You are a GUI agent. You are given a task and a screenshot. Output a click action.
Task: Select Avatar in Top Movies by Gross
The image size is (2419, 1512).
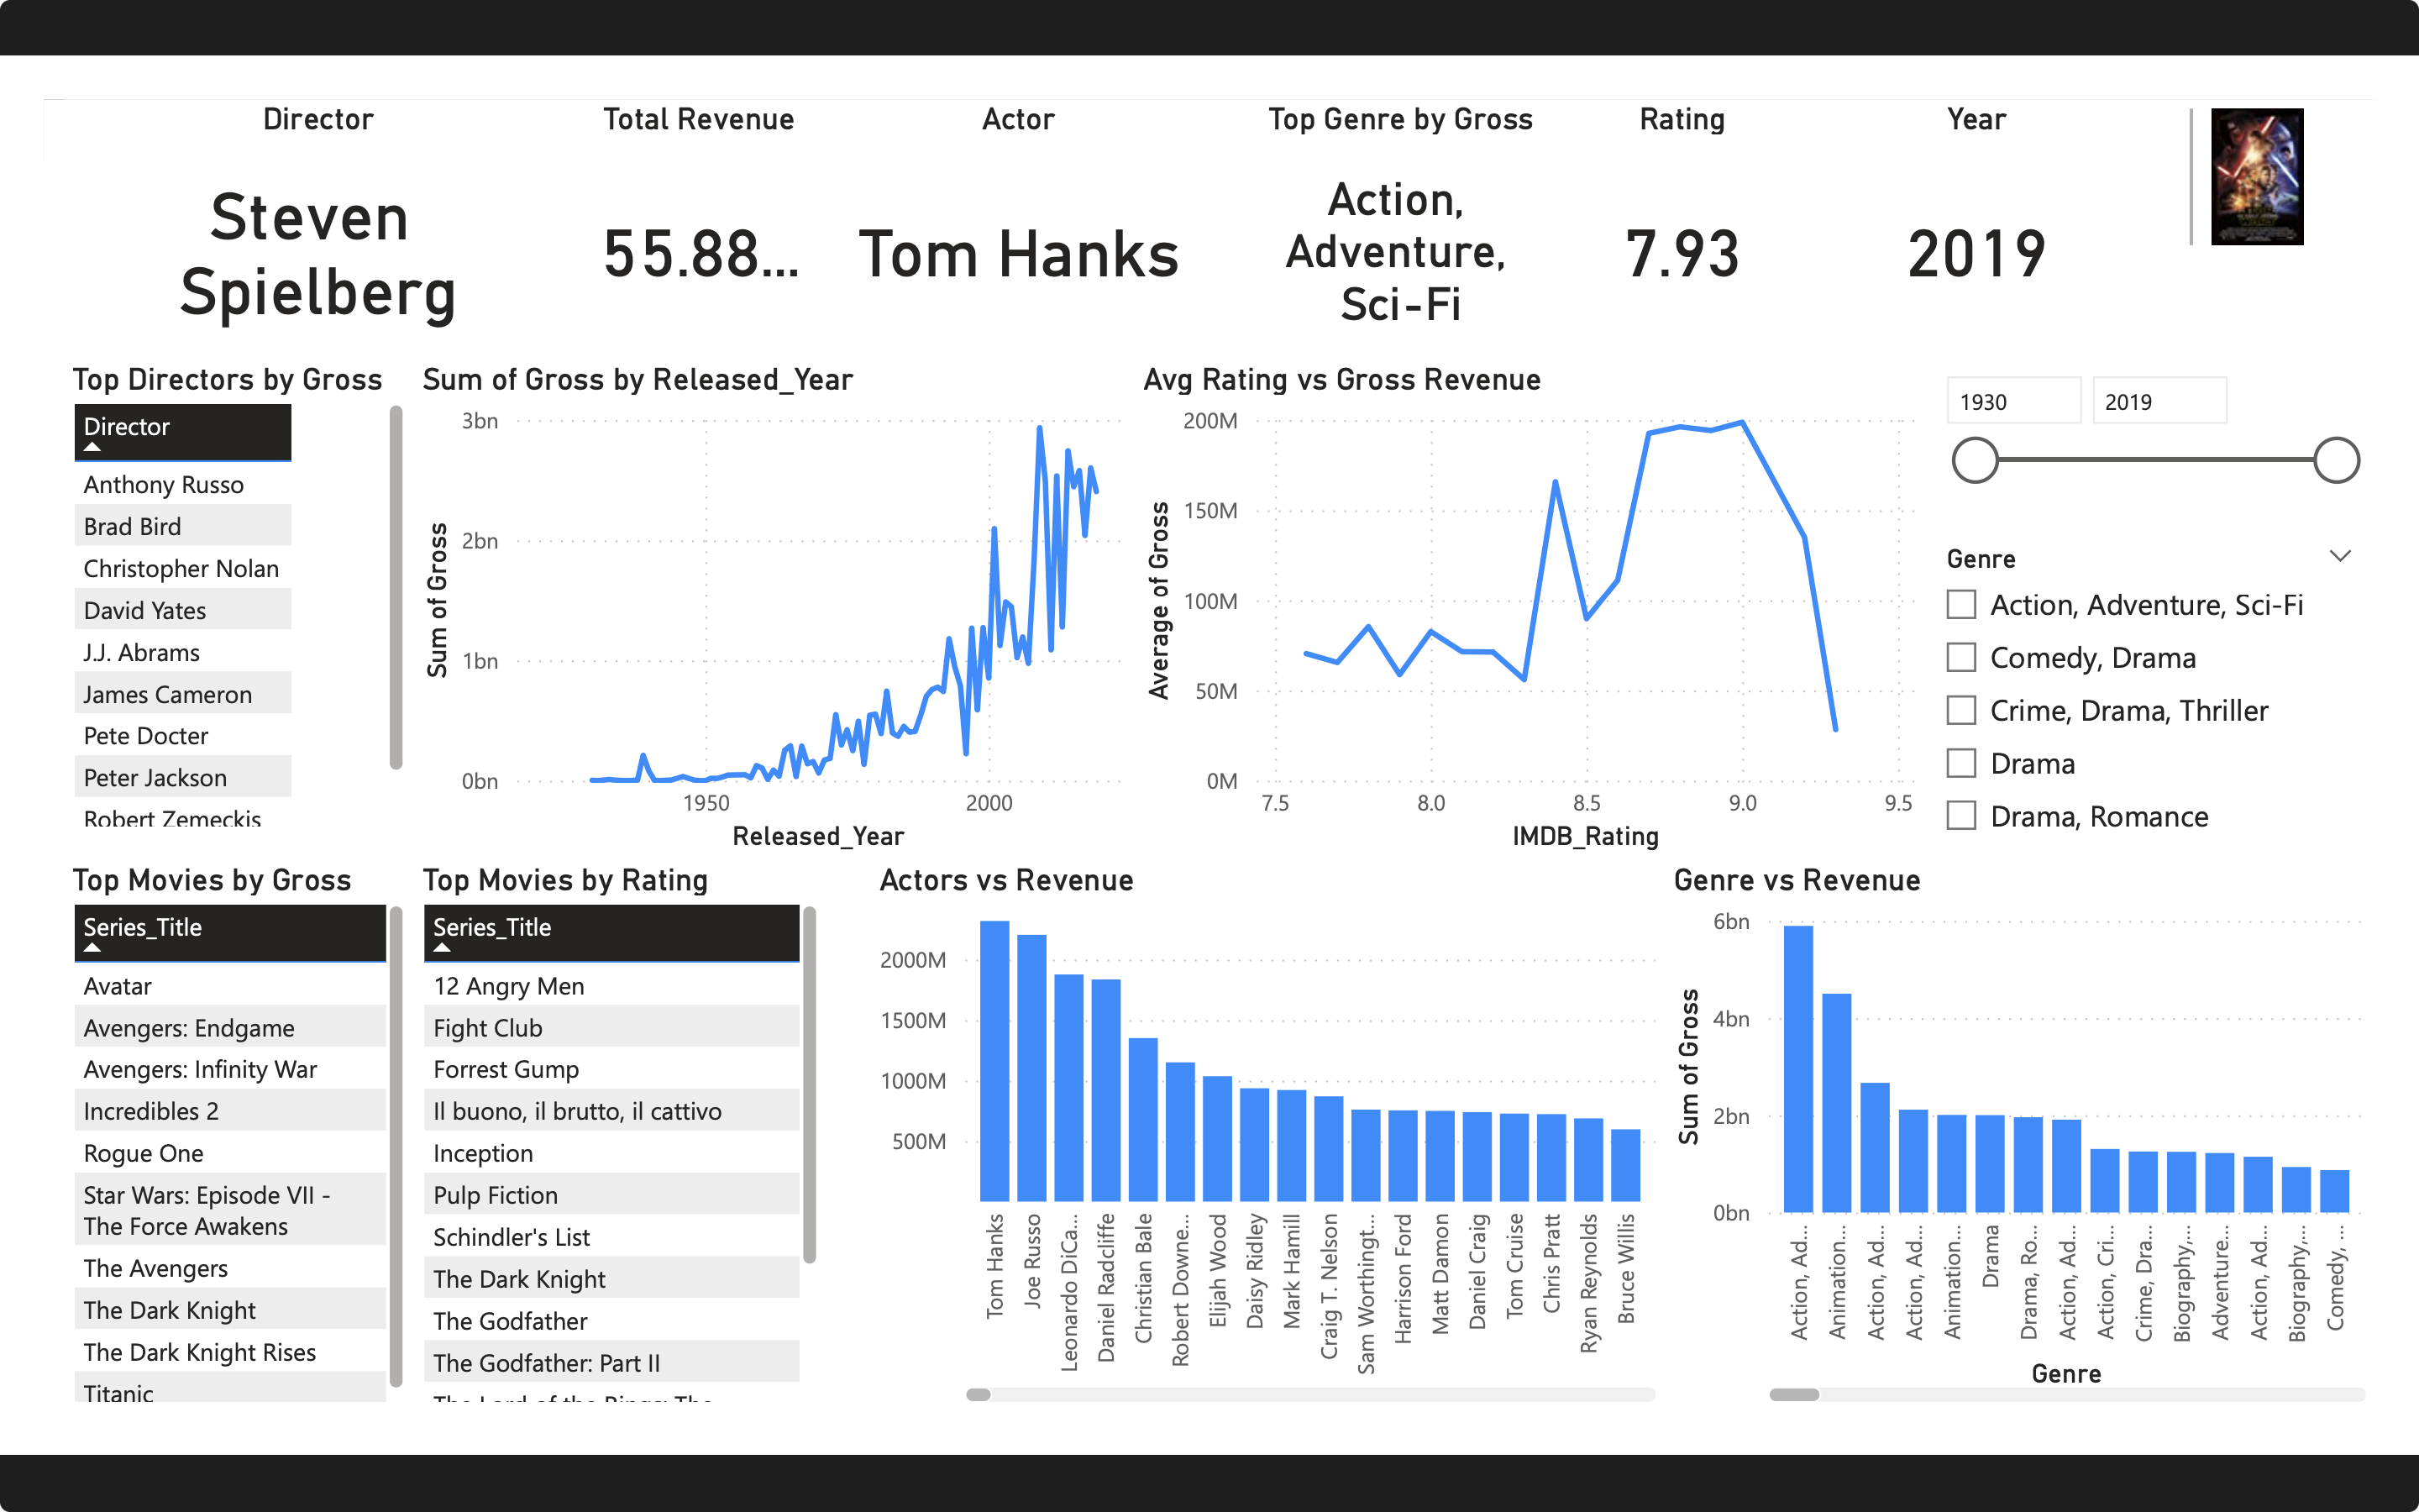point(117,985)
